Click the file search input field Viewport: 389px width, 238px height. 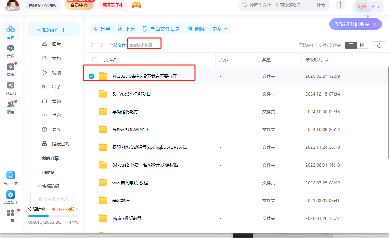click(278, 5)
